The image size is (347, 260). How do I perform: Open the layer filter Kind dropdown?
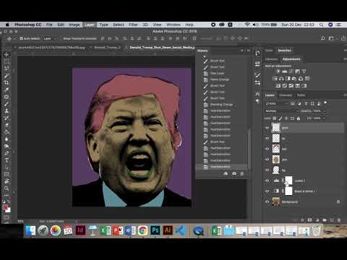pyautogui.click(x=276, y=103)
